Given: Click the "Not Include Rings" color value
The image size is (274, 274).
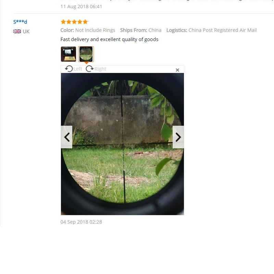Looking at the screenshot, I should [95, 30].
